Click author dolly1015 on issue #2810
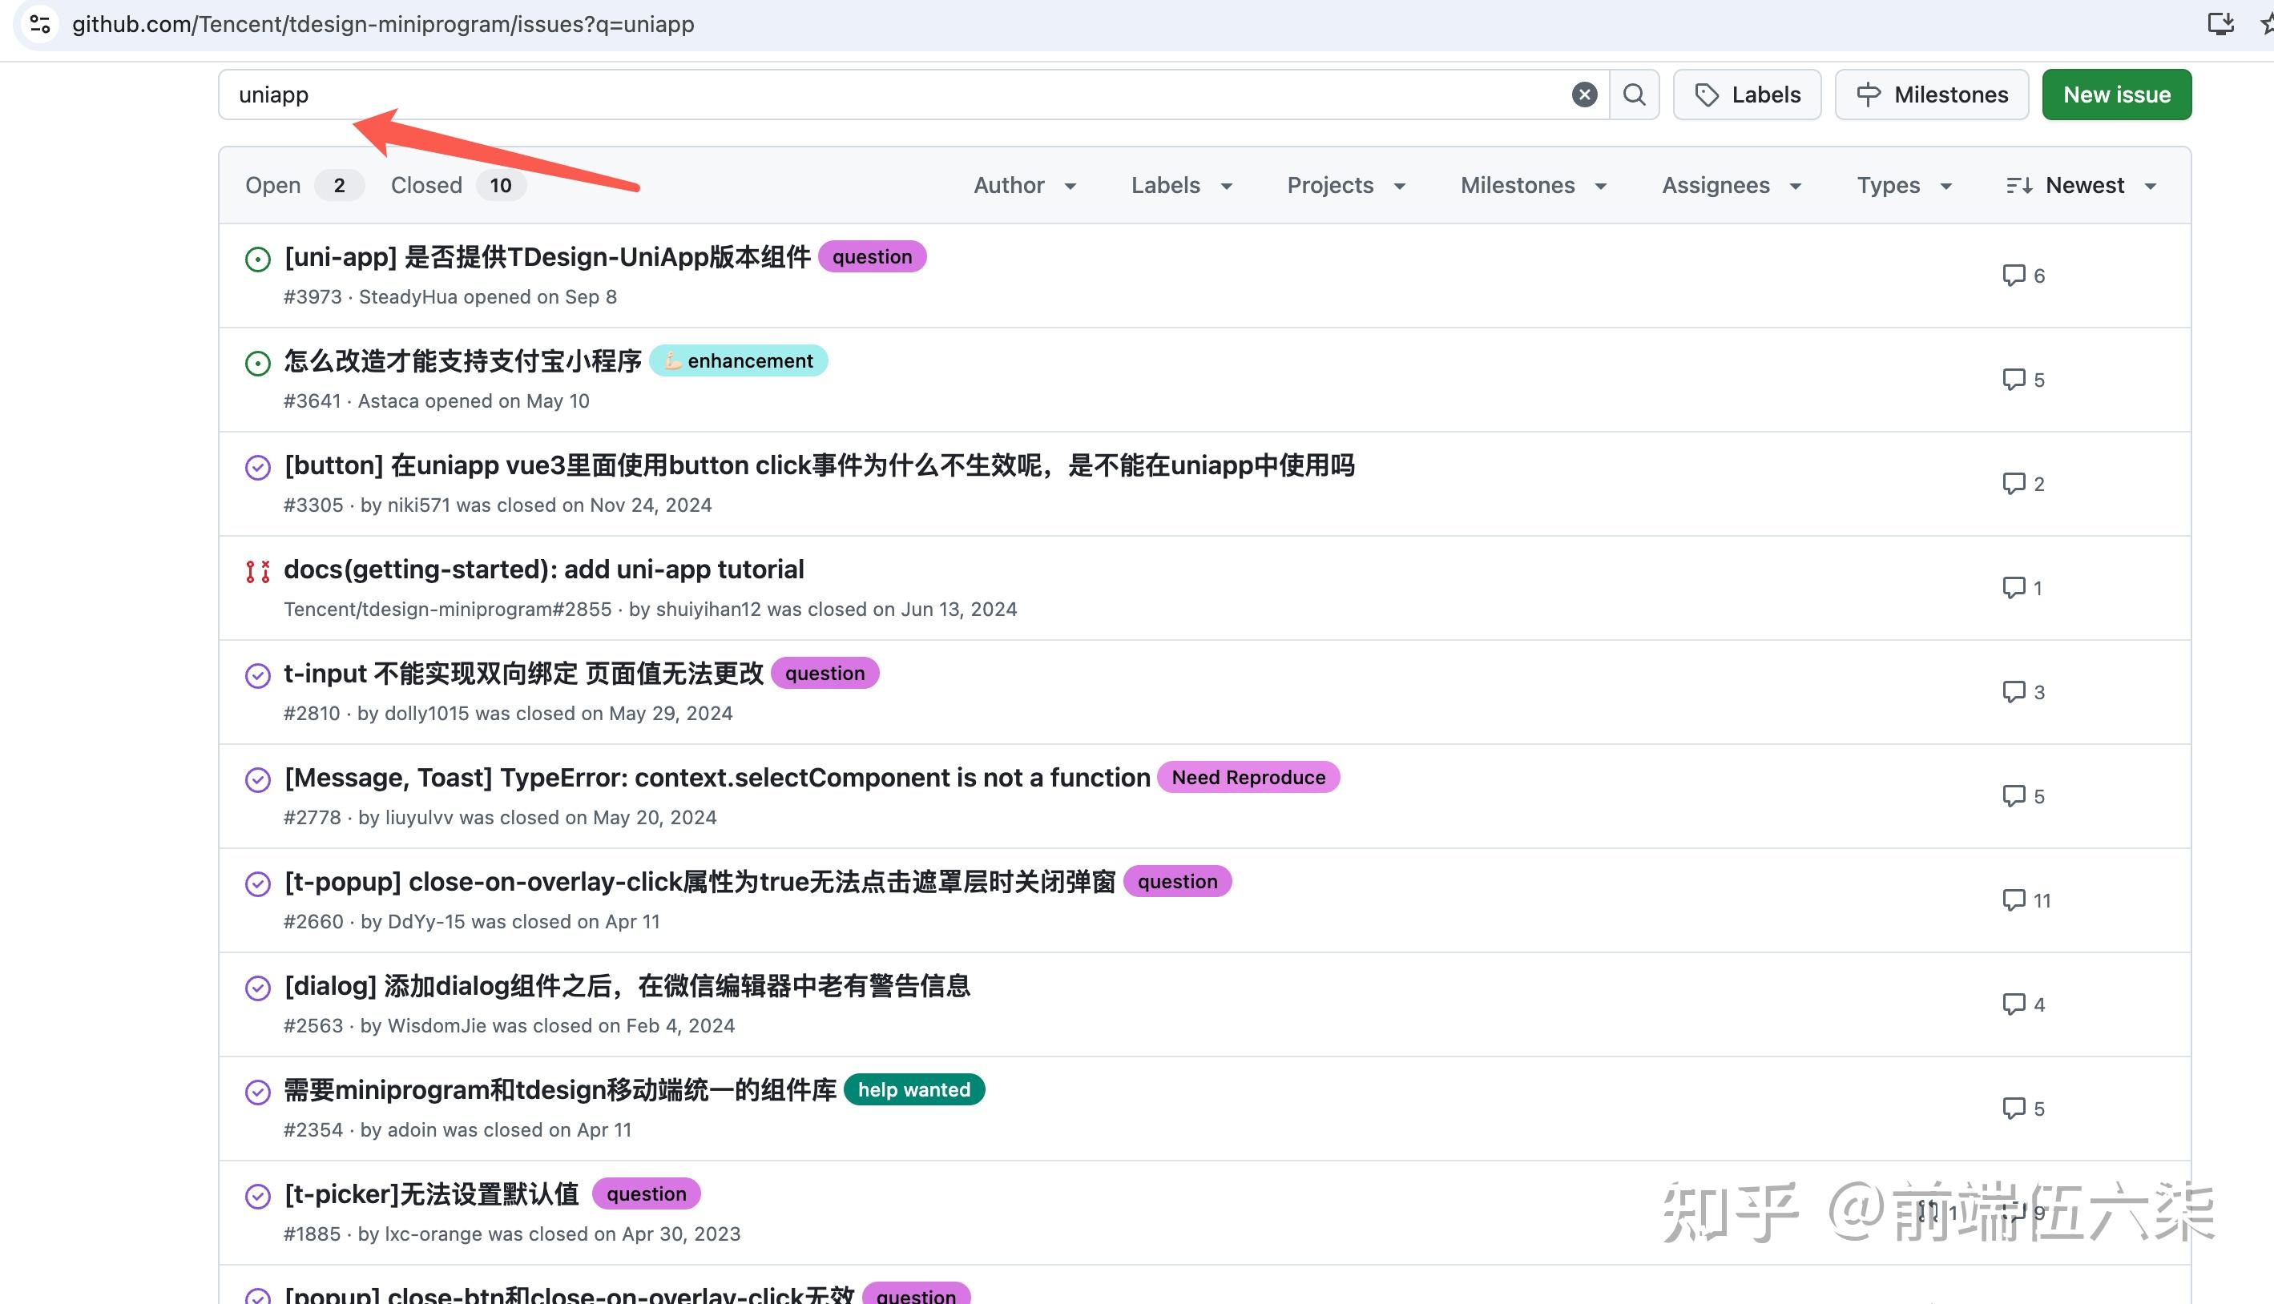This screenshot has width=2274, height=1304. point(426,714)
